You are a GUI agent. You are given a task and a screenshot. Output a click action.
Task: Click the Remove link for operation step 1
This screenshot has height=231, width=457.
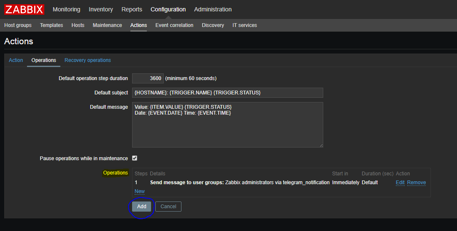coord(416,183)
